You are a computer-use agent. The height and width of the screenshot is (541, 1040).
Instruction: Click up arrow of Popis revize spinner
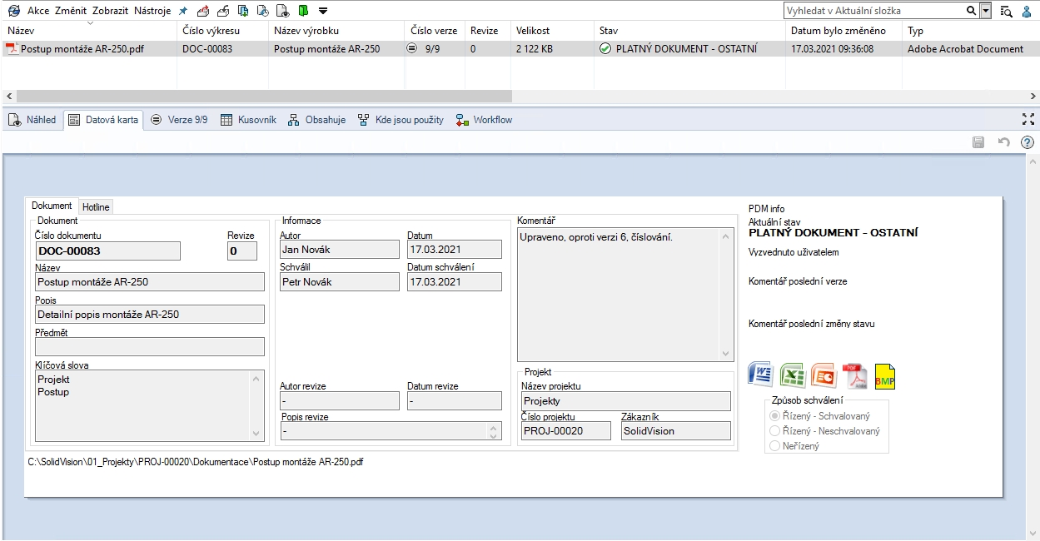tap(494, 427)
